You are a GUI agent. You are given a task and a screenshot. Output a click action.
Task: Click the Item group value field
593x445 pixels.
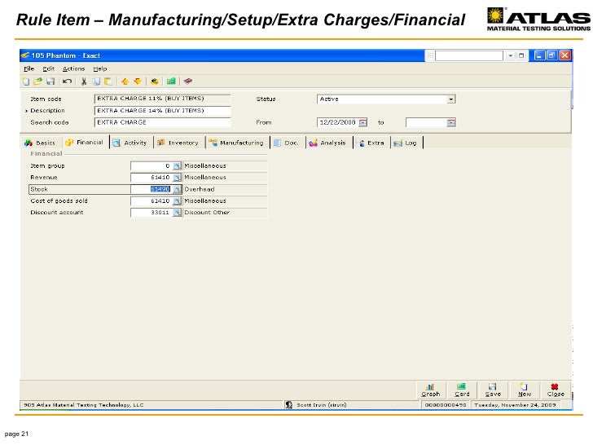pos(152,166)
